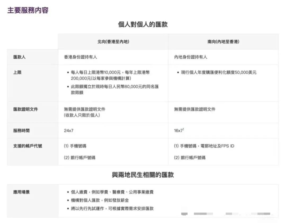Image resolution: width=286 pixels, height=223 pixels.
Task: Click the 香港身份證持有人 cell
Action: 81,57
